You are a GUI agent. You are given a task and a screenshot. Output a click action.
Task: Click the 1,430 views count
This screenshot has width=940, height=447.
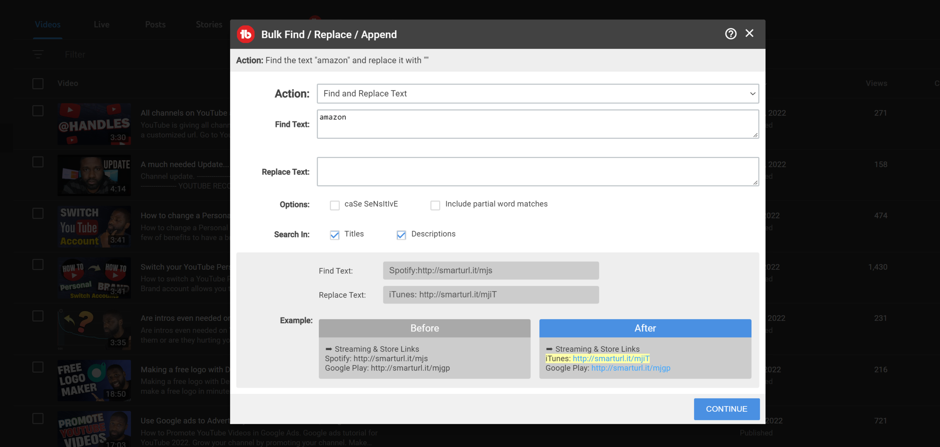click(x=878, y=267)
